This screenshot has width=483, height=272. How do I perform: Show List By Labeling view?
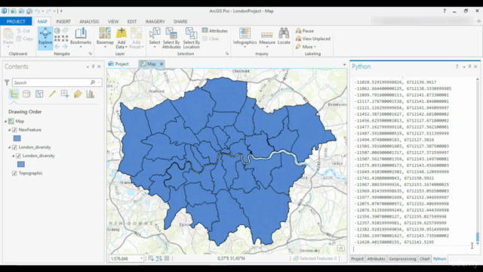click(78, 94)
